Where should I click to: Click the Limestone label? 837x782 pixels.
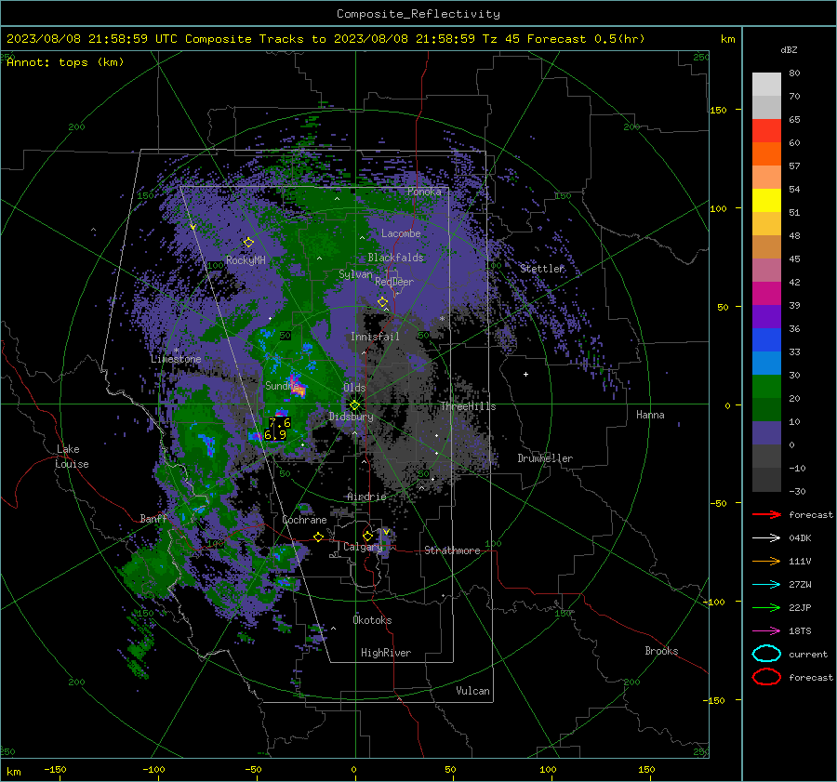[x=176, y=359]
